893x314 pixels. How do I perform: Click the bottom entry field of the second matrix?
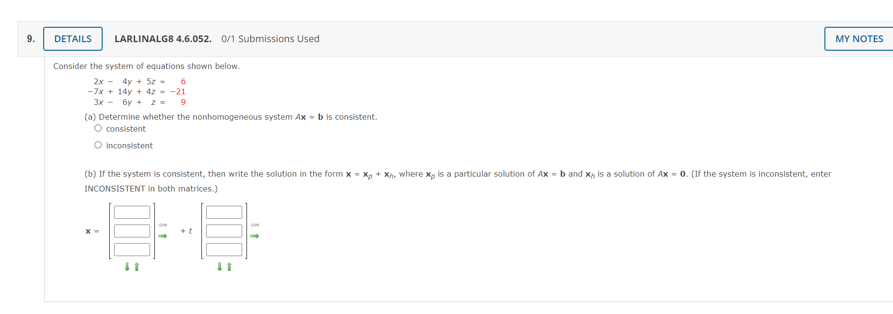(224, 249)
